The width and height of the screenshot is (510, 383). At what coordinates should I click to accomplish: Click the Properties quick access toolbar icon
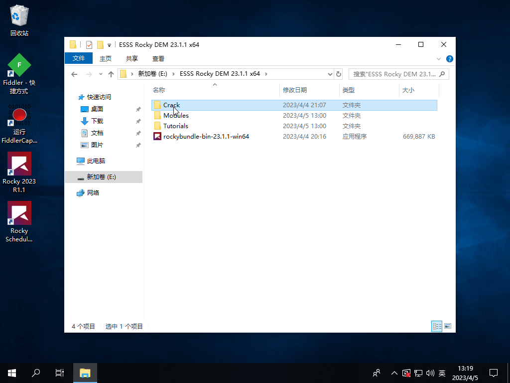click(89, 44)
